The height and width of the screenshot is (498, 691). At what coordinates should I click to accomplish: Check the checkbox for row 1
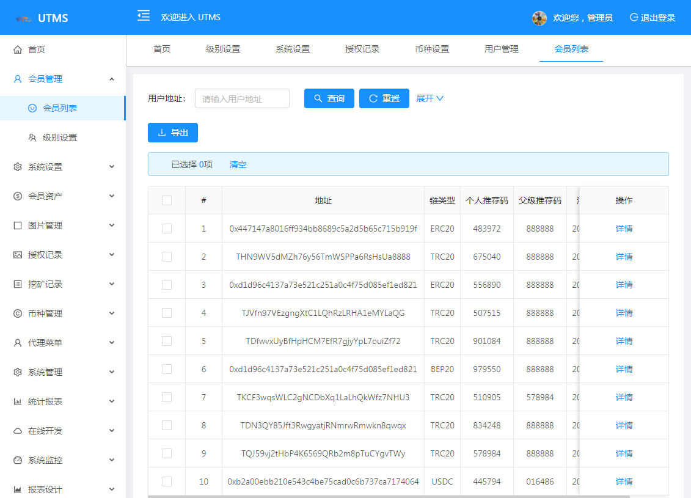coord(167,229)
